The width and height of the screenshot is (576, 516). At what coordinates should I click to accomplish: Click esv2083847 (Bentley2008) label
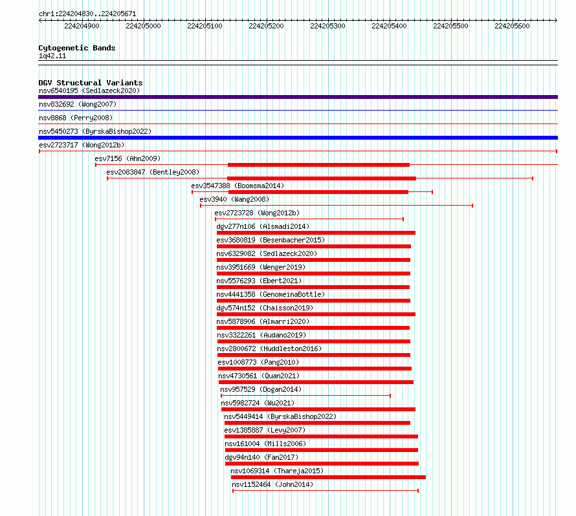(x=153, y=172)
